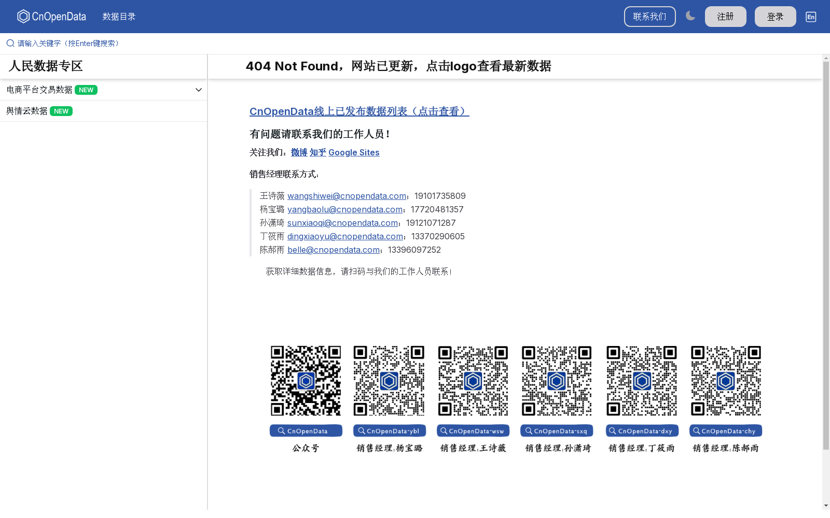Select 舆情云数据 sidebar item
Screen dimensions: 830x518
click(x=104, y=111)
